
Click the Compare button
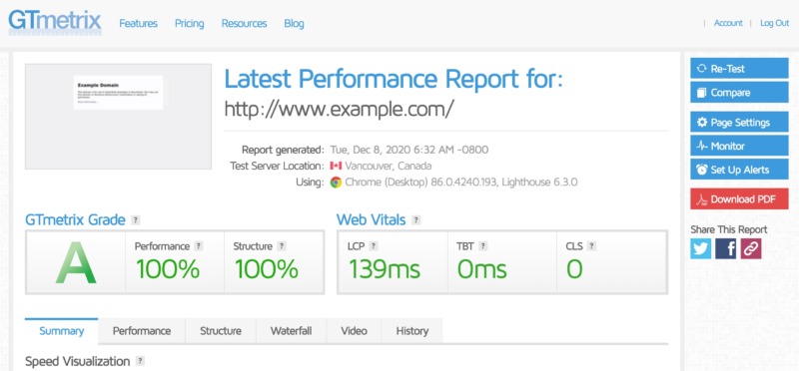(739, 93)
